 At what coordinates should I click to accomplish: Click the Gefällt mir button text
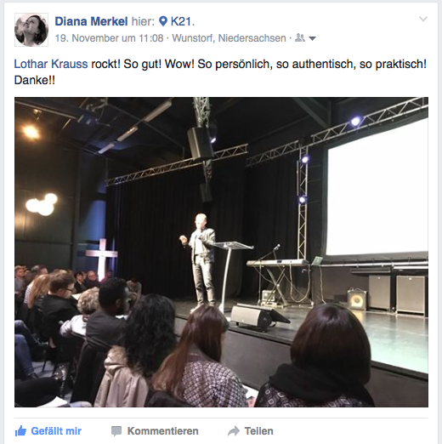(56, 431)
